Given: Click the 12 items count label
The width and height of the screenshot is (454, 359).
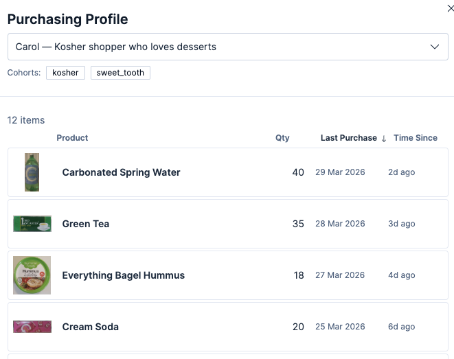Looking at the screenshot, I should pos(26,120).
